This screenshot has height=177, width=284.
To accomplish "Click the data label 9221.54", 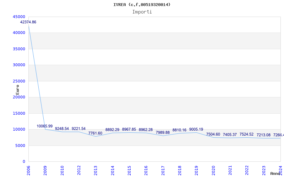I will tap(78, 129).
